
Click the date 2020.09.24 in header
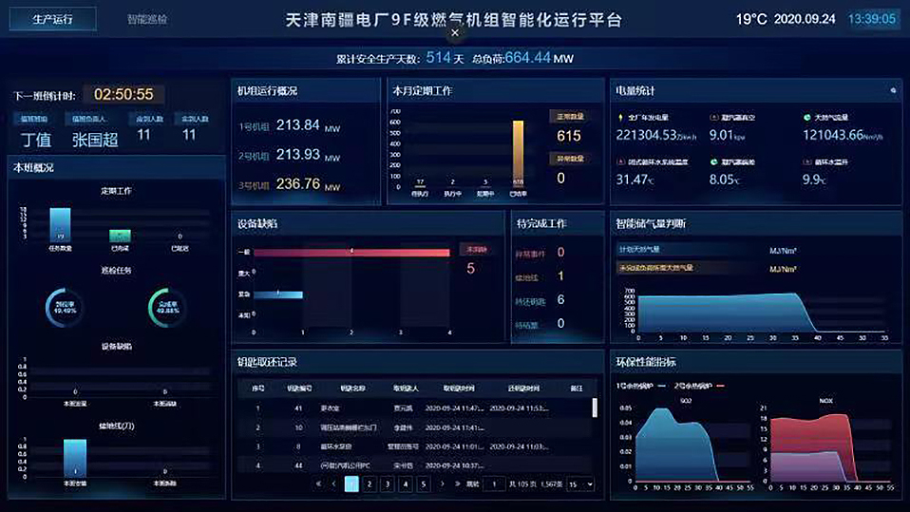click(805, 19)
